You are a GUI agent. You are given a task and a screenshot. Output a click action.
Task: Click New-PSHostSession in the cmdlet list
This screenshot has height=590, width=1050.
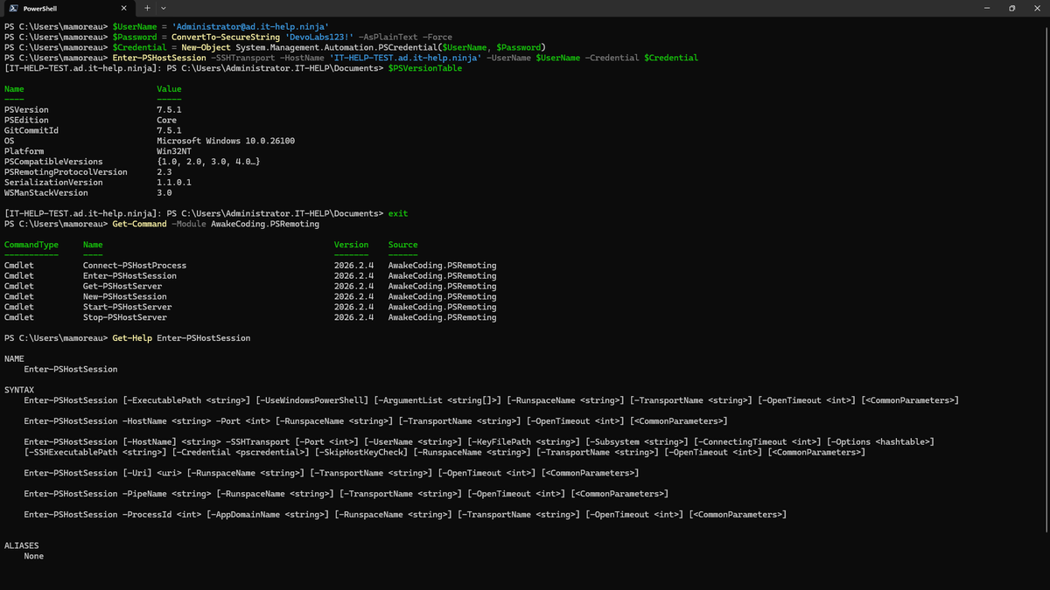124,297
